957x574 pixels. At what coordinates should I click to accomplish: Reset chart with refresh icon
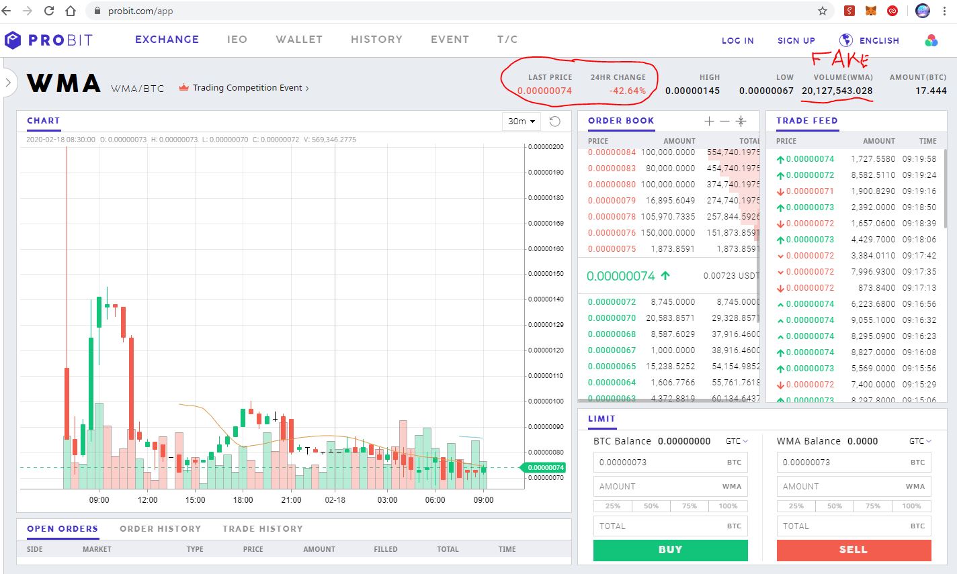point(554,122)
